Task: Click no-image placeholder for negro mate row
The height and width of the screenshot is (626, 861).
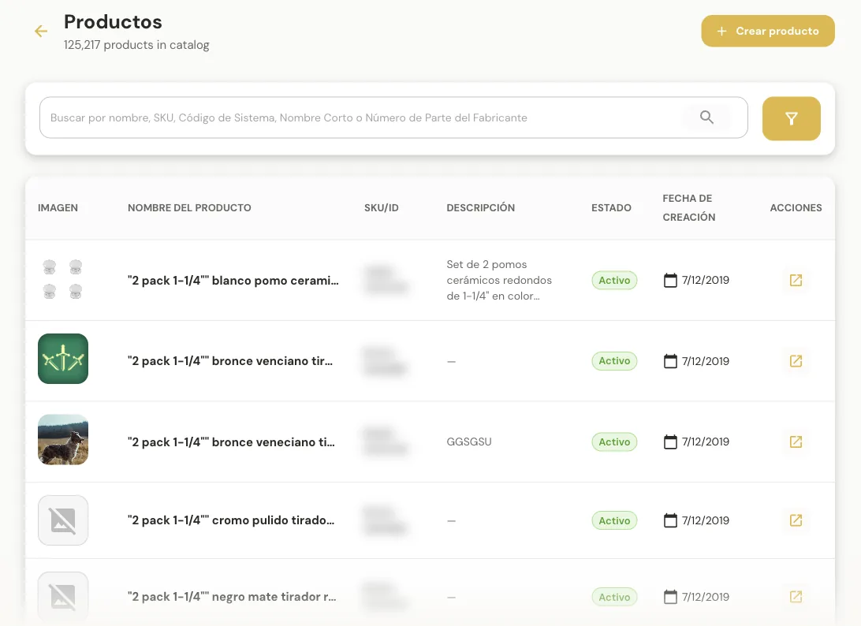Action: [62, 596]
